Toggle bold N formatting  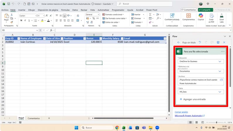21,21
